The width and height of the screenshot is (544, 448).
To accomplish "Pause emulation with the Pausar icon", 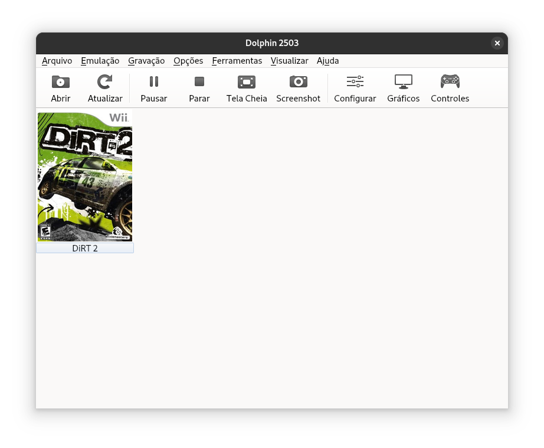I will [x=153, y=81].
